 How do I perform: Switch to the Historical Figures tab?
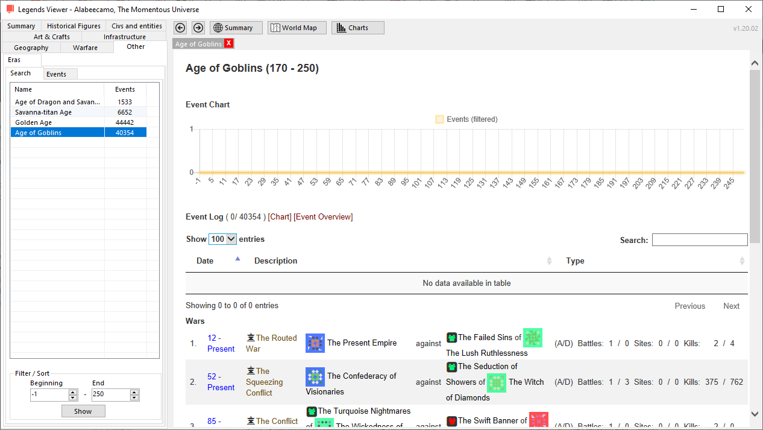pos(74,26)
